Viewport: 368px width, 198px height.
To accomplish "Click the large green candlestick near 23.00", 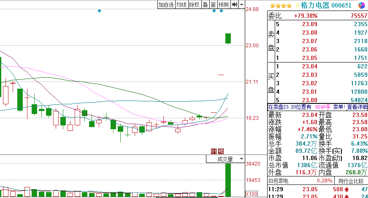I will point(228,38).
